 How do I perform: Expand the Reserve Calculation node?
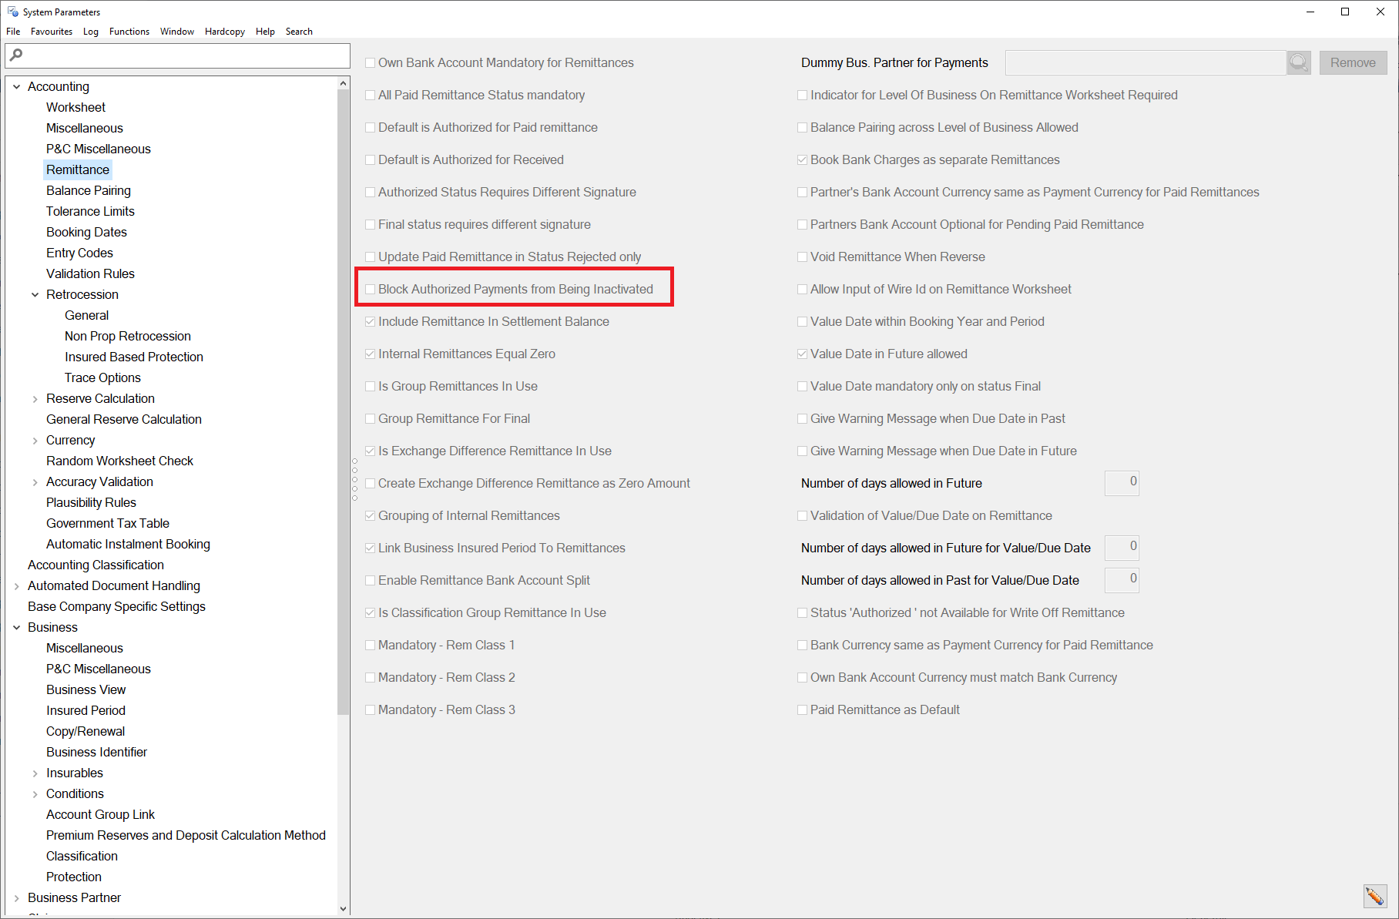tap(35, 398)
